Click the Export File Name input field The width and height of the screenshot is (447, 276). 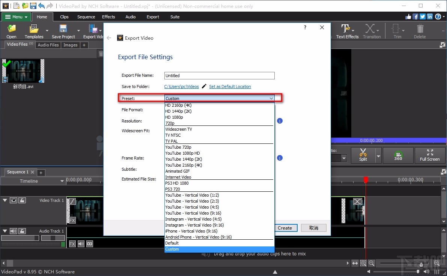(220, 75)
